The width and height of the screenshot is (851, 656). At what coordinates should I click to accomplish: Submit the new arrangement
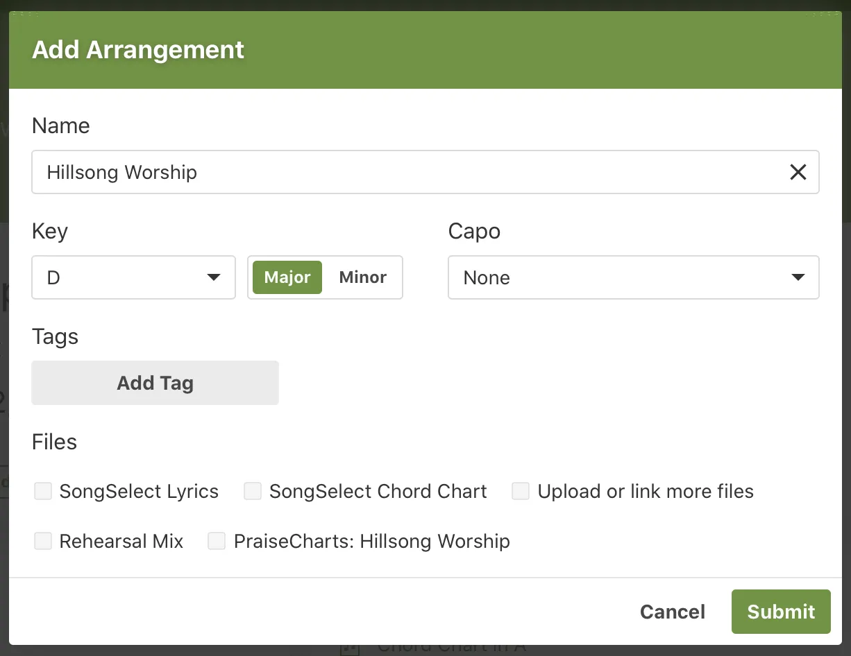(781, 612)
